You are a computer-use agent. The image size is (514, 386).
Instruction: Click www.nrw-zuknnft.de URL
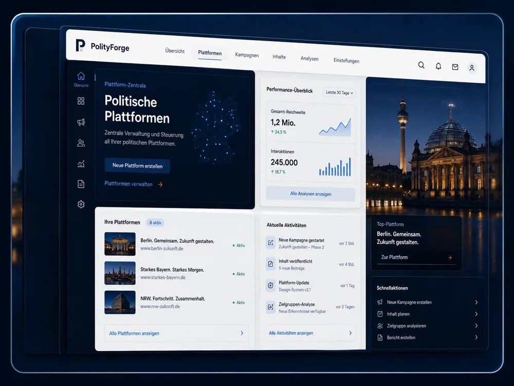[160, 306]
